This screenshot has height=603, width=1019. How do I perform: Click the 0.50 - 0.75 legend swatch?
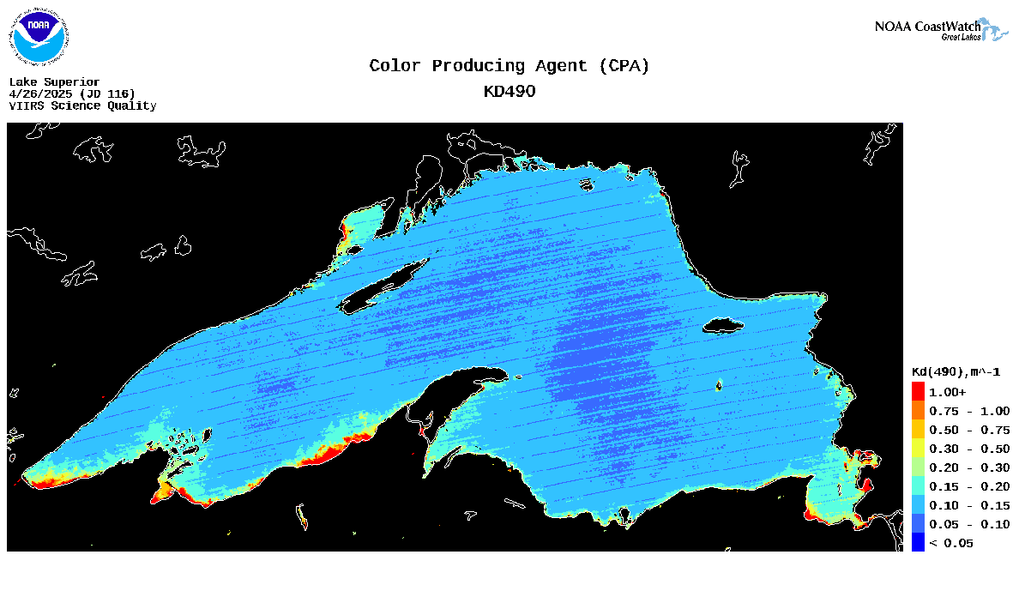click(x=918, y=430)
